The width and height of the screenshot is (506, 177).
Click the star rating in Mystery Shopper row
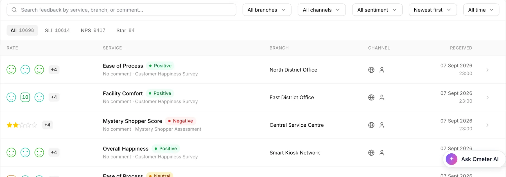point(22,125)
